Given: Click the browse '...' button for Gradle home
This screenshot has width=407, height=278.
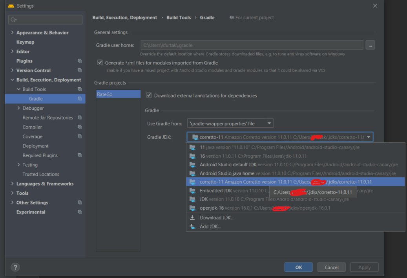Looking at the screenshot, I should click(370, 45).
